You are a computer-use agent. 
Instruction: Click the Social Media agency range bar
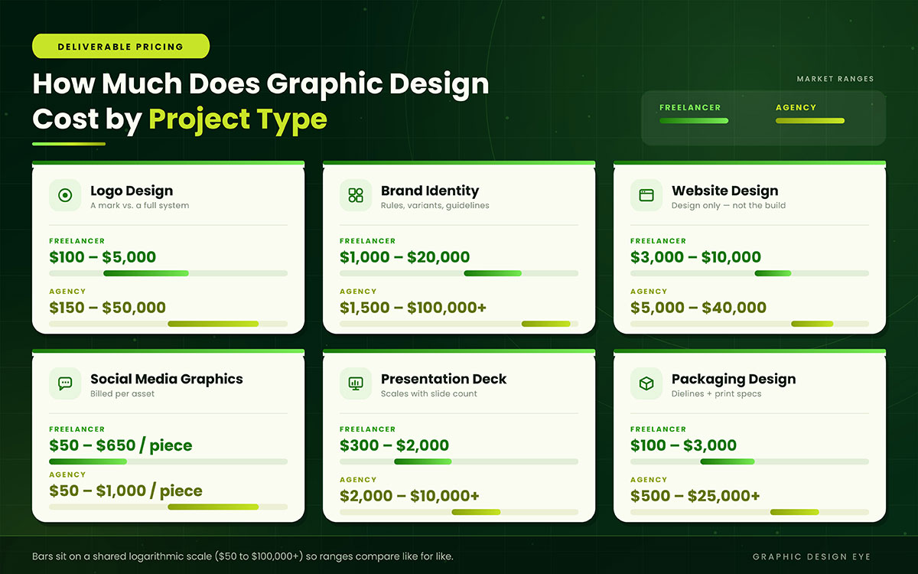[x=213, y=507]
